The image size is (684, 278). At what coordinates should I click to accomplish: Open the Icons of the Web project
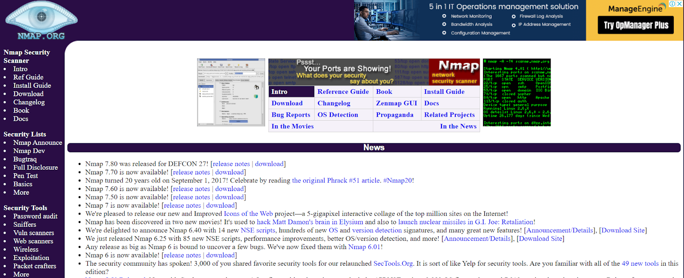pos(248,214)
